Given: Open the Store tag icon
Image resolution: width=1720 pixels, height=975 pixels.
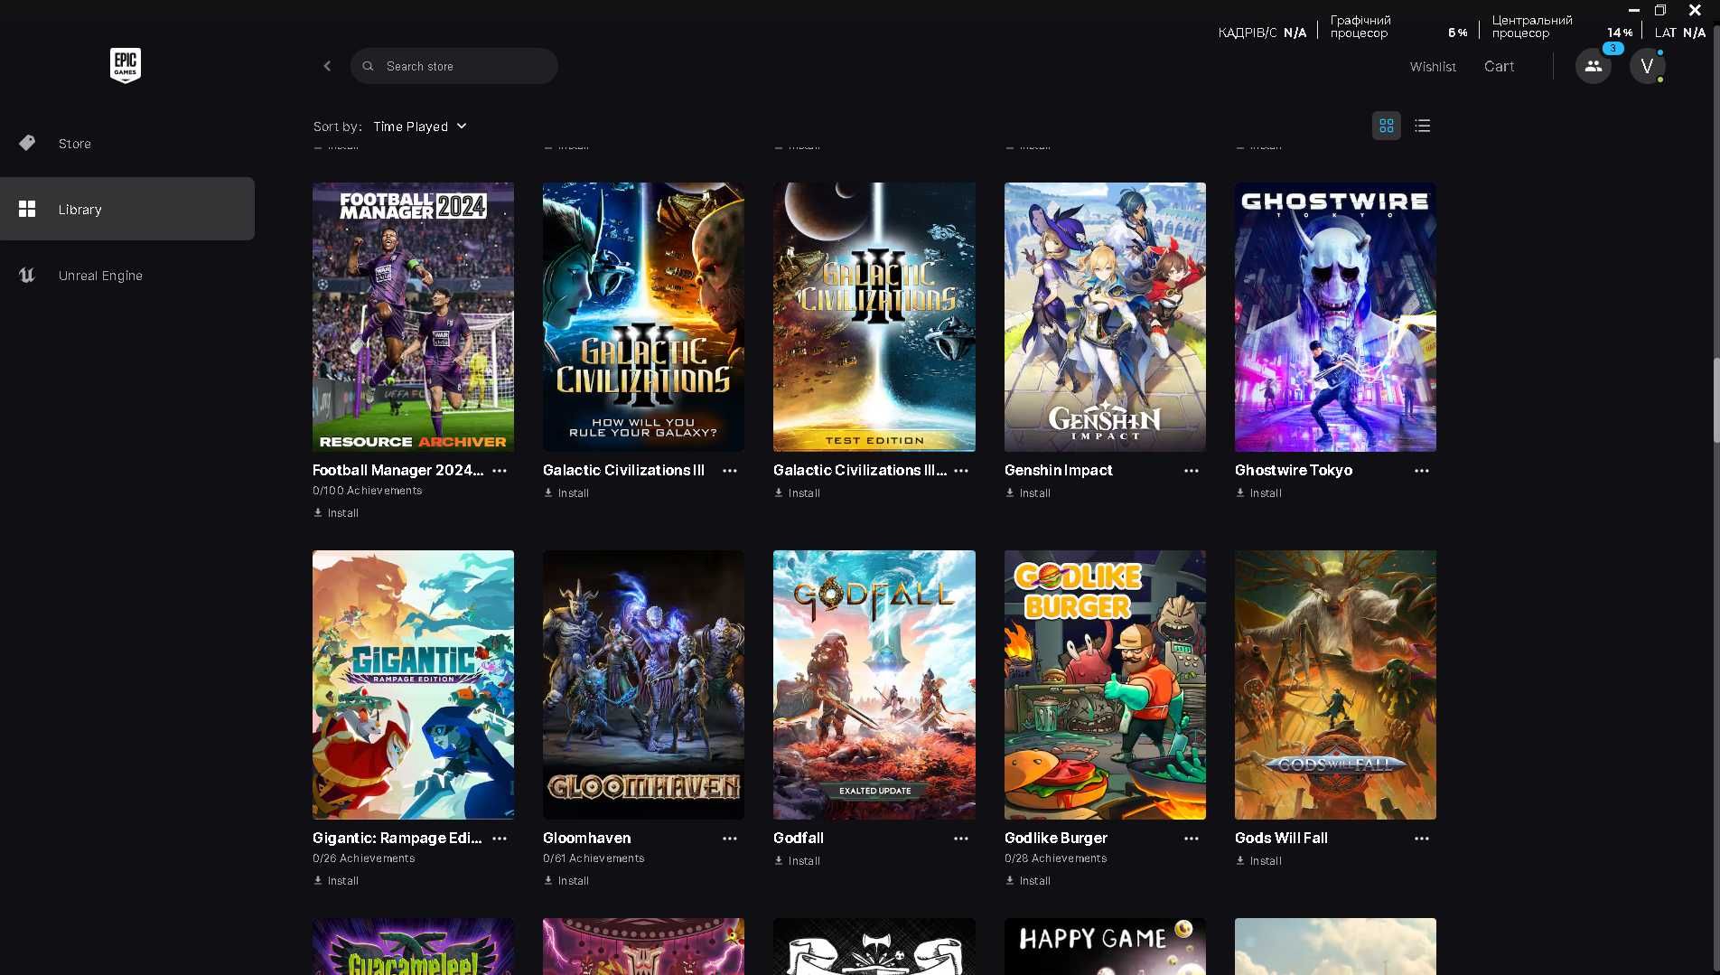Looking at the screenshot, I should point(27,143).
